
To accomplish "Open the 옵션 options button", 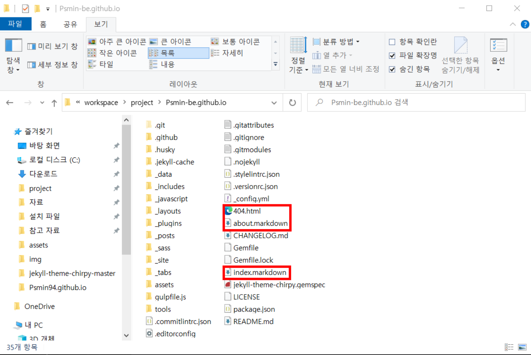I will 498,56.
